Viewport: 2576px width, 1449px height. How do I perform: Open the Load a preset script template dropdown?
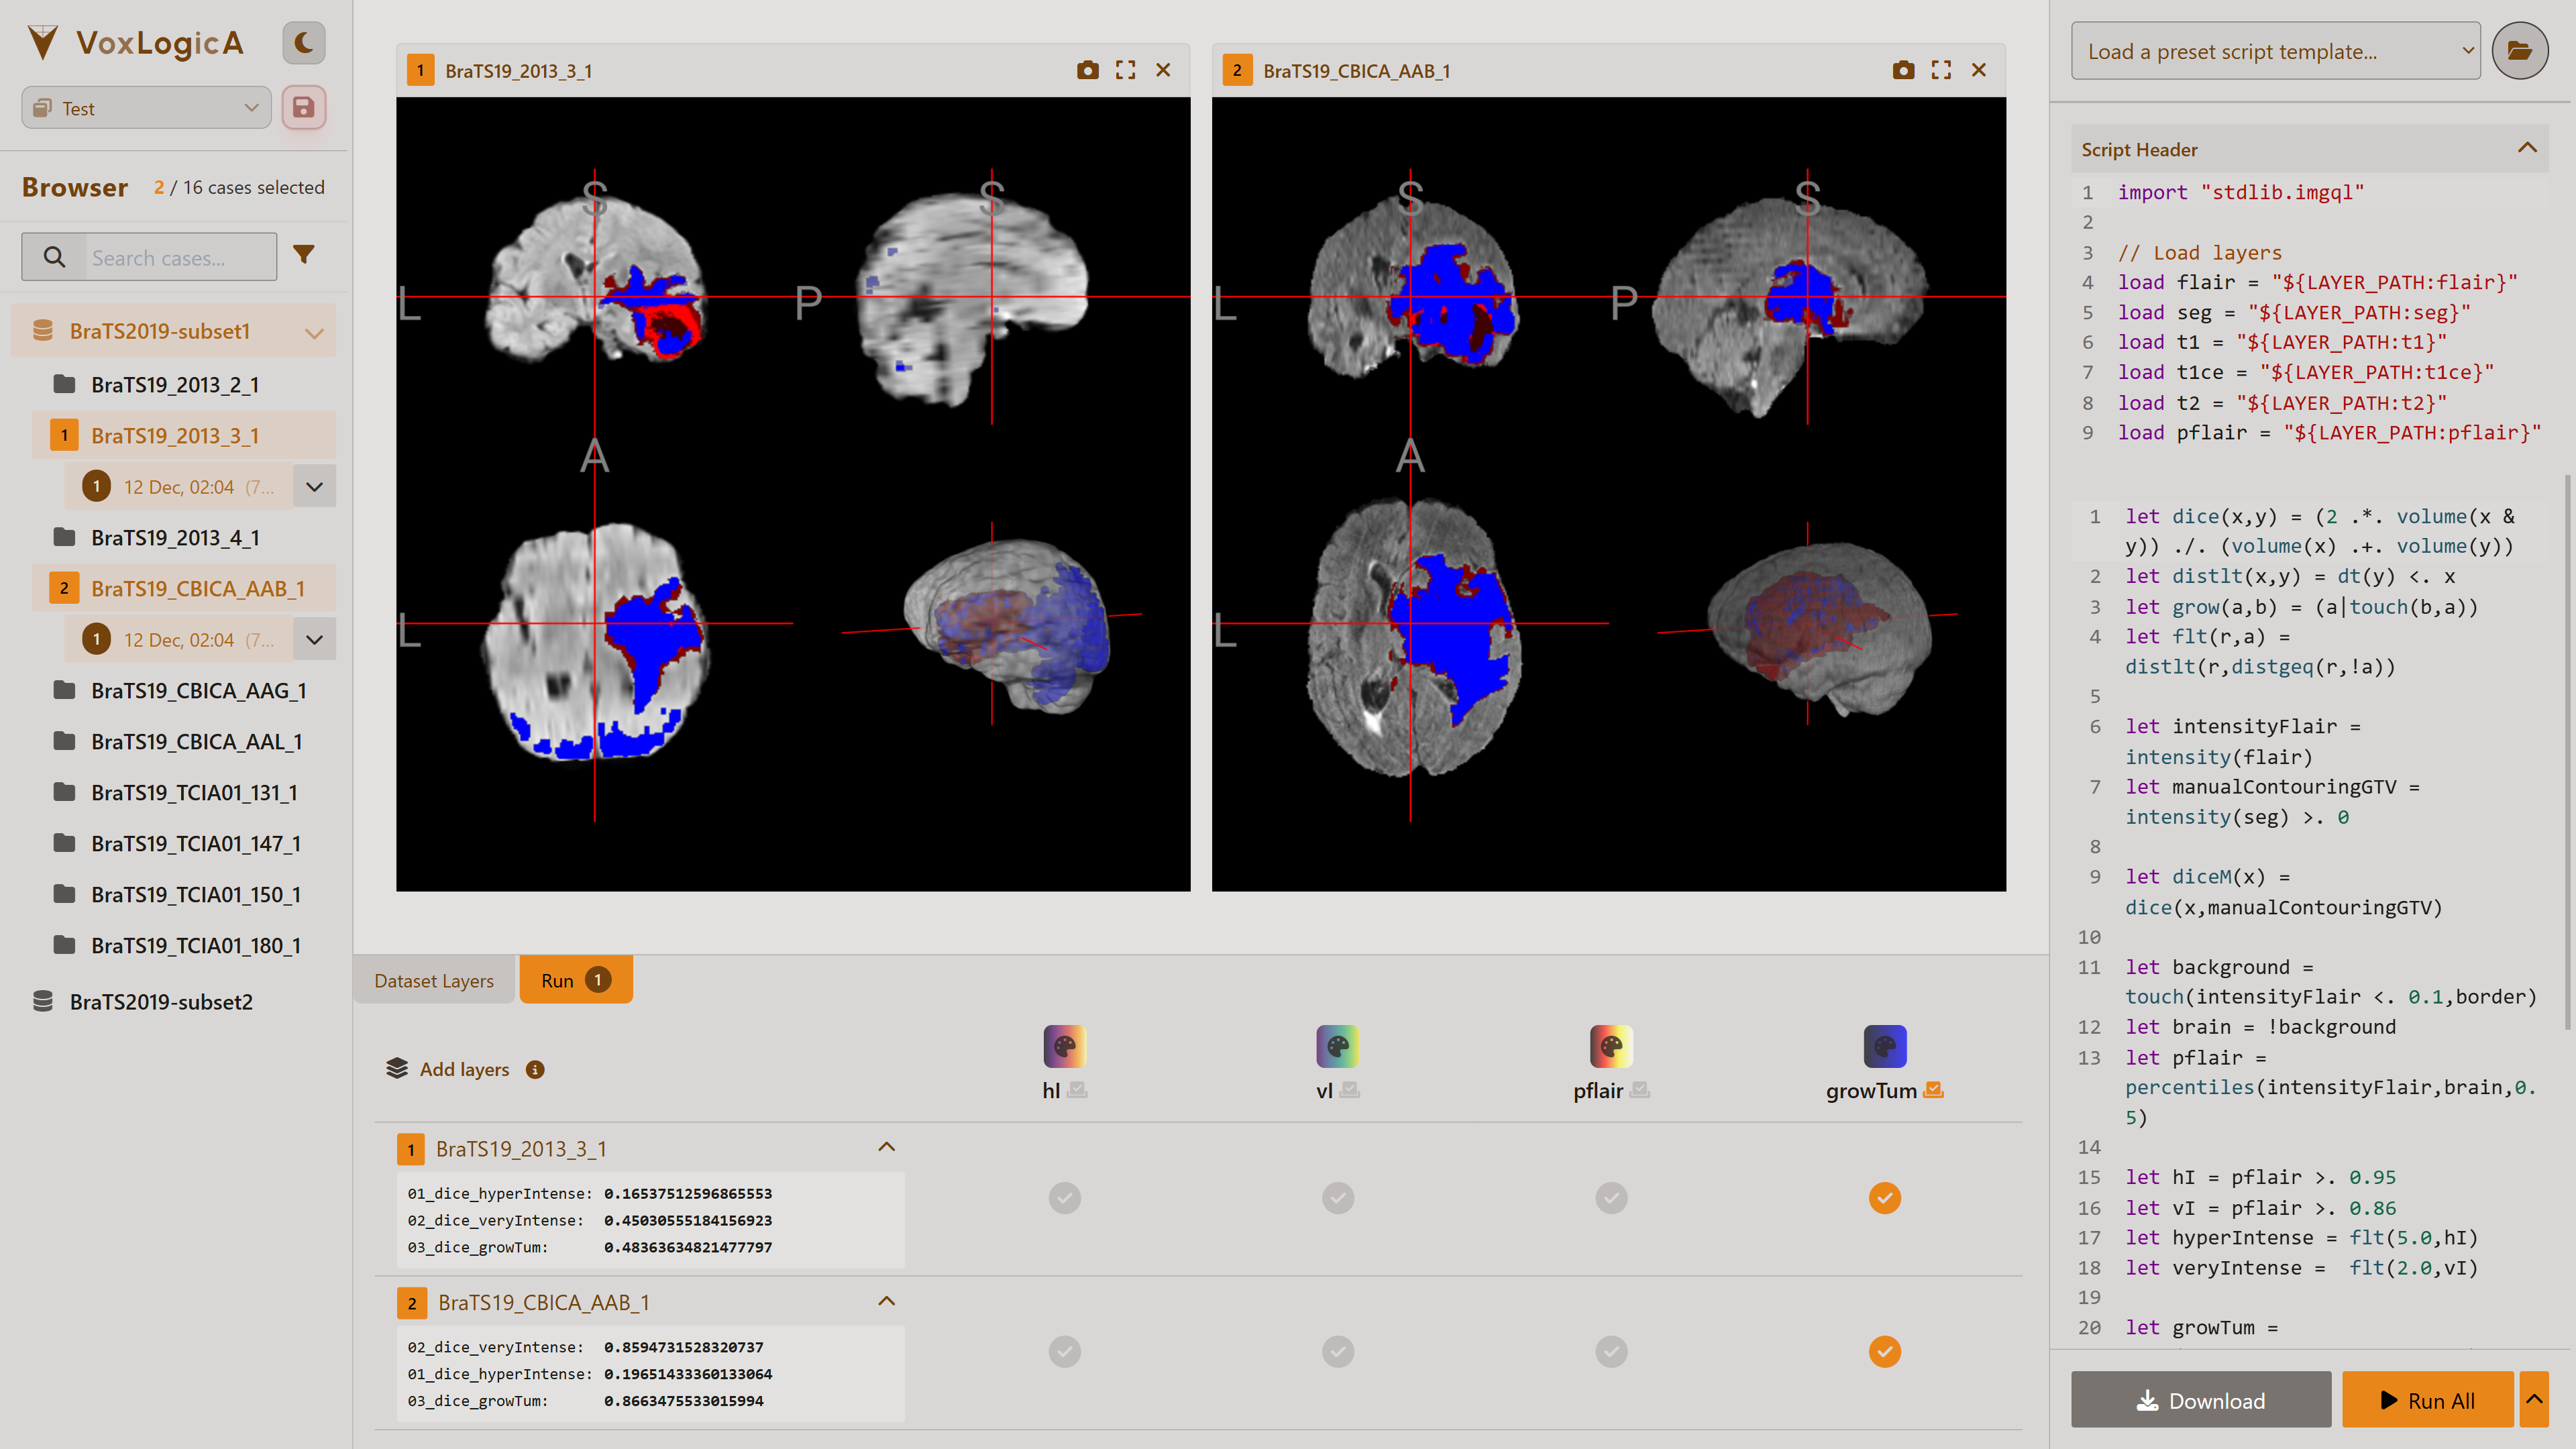(2275, 50)
